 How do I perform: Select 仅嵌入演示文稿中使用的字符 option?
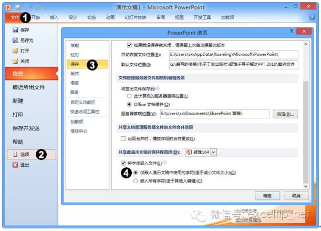(136, 173)
